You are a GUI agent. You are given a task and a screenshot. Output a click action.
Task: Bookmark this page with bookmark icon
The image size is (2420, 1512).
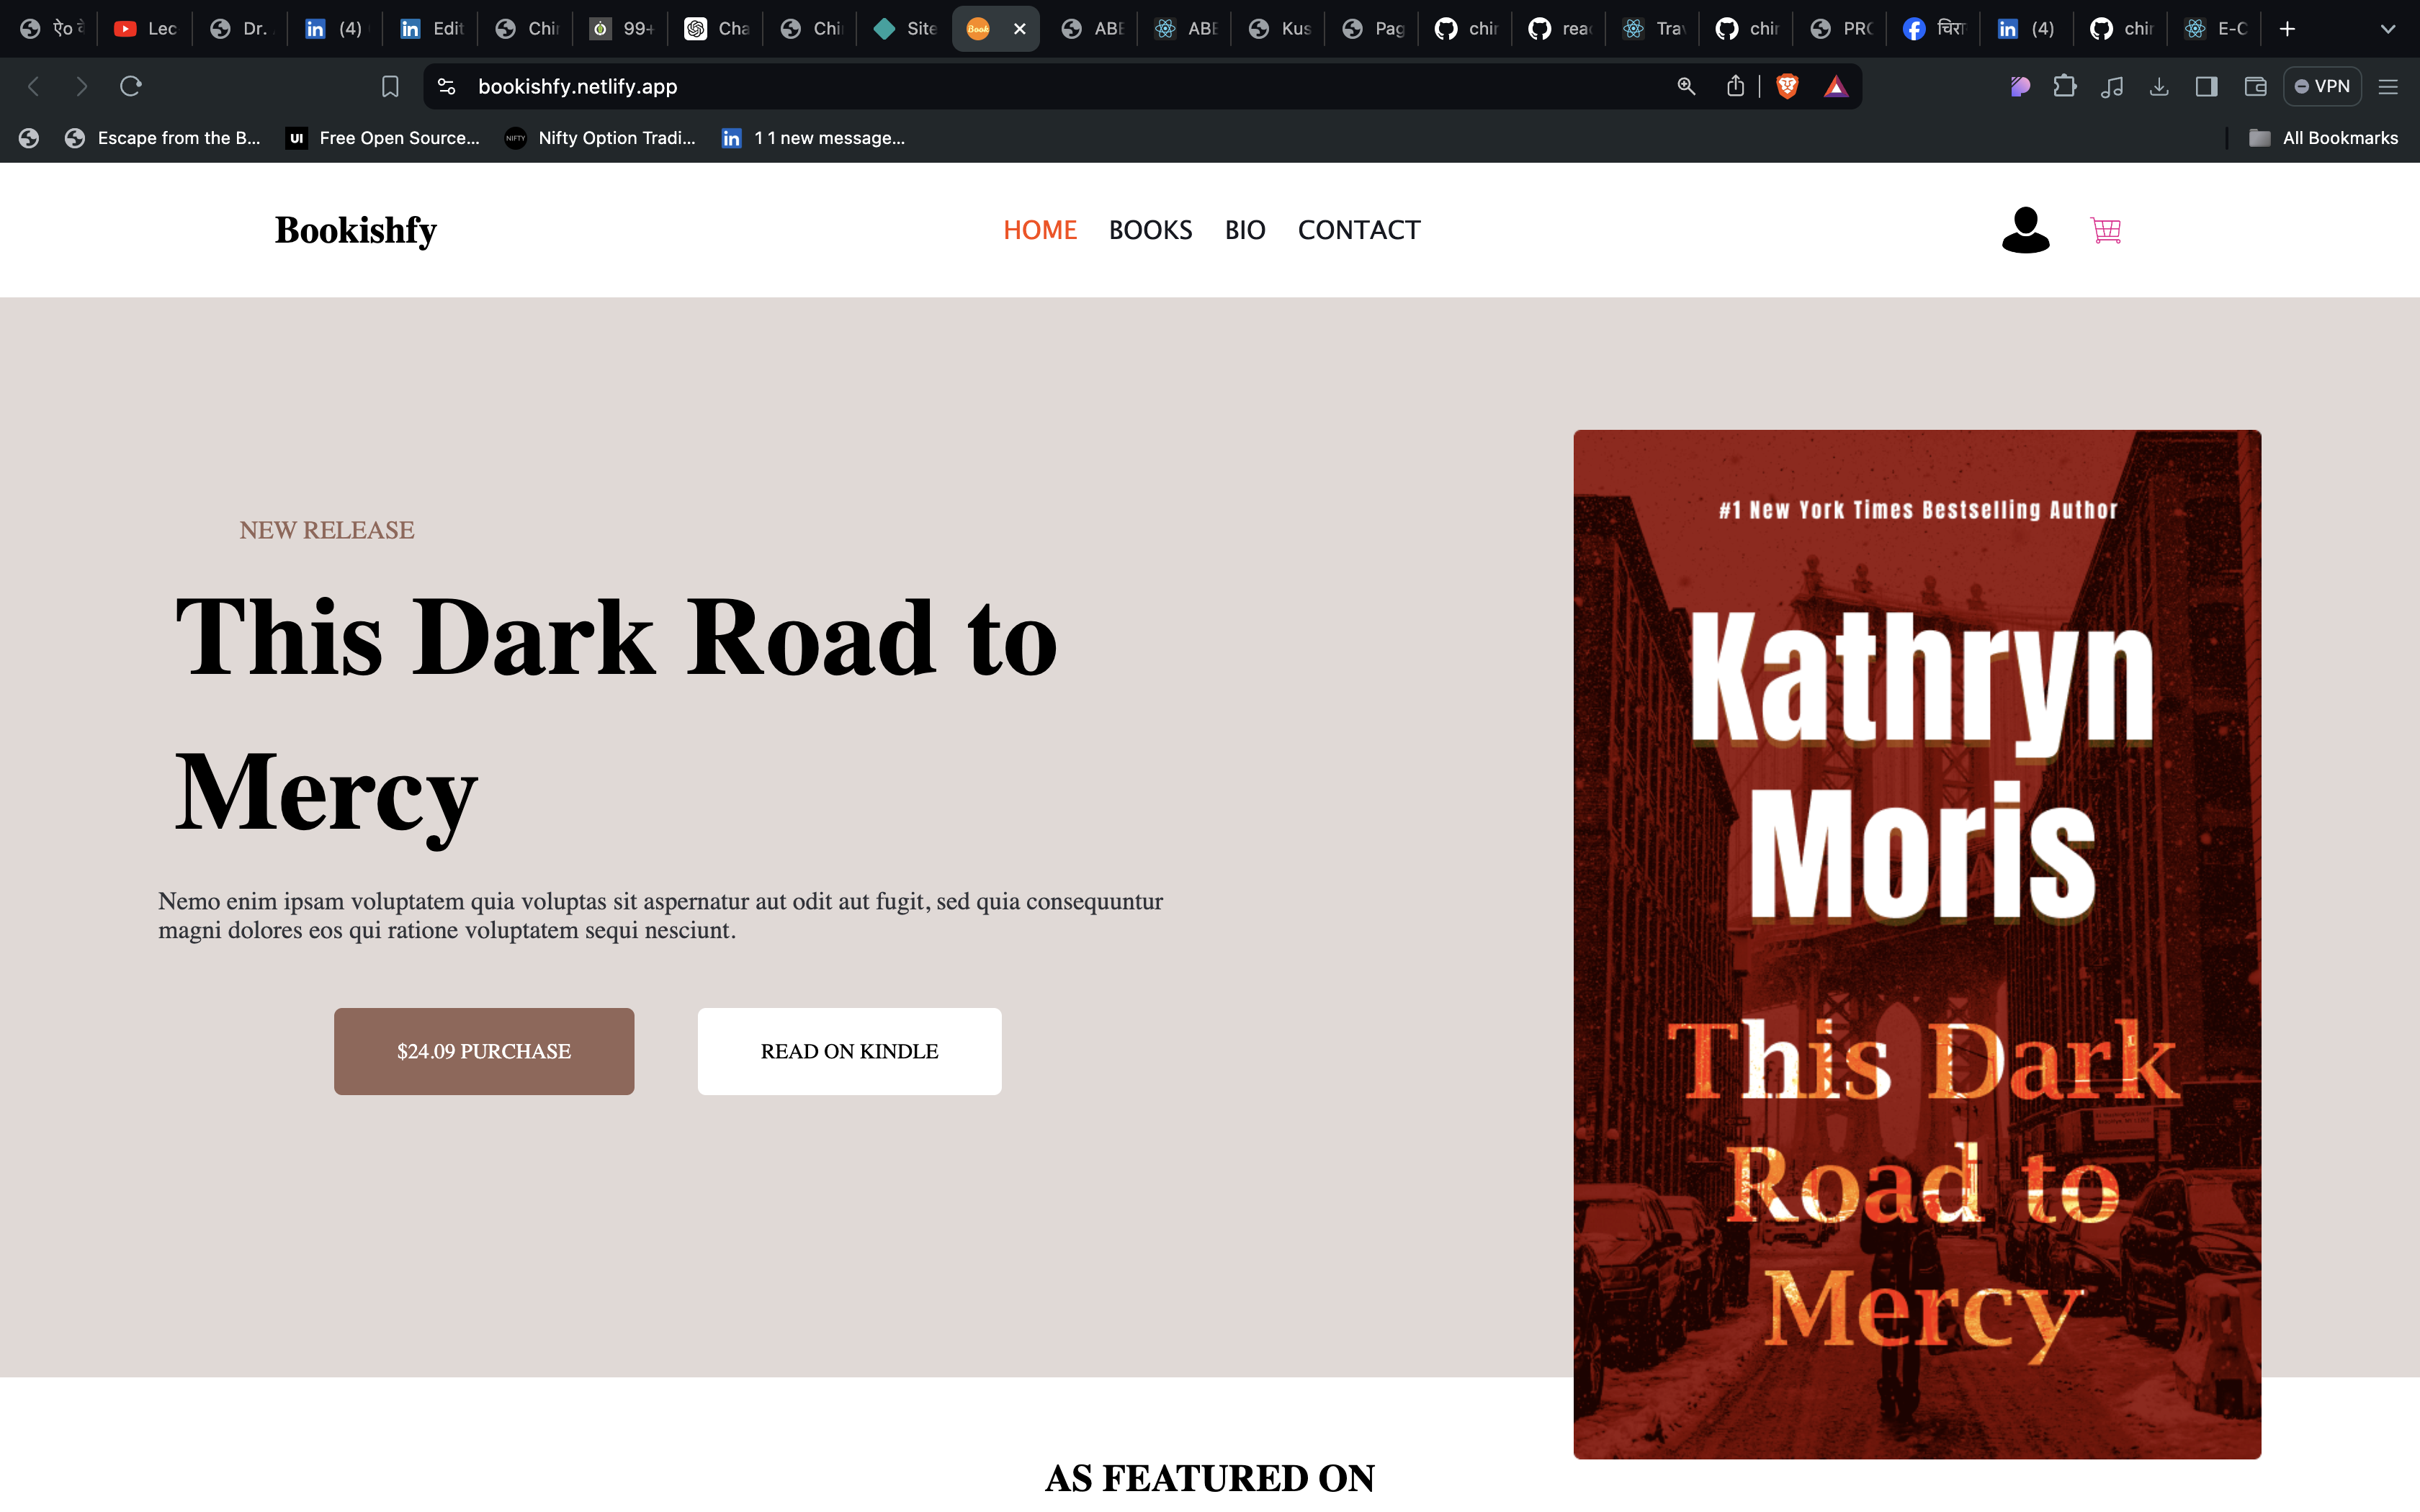pos(390,87)
